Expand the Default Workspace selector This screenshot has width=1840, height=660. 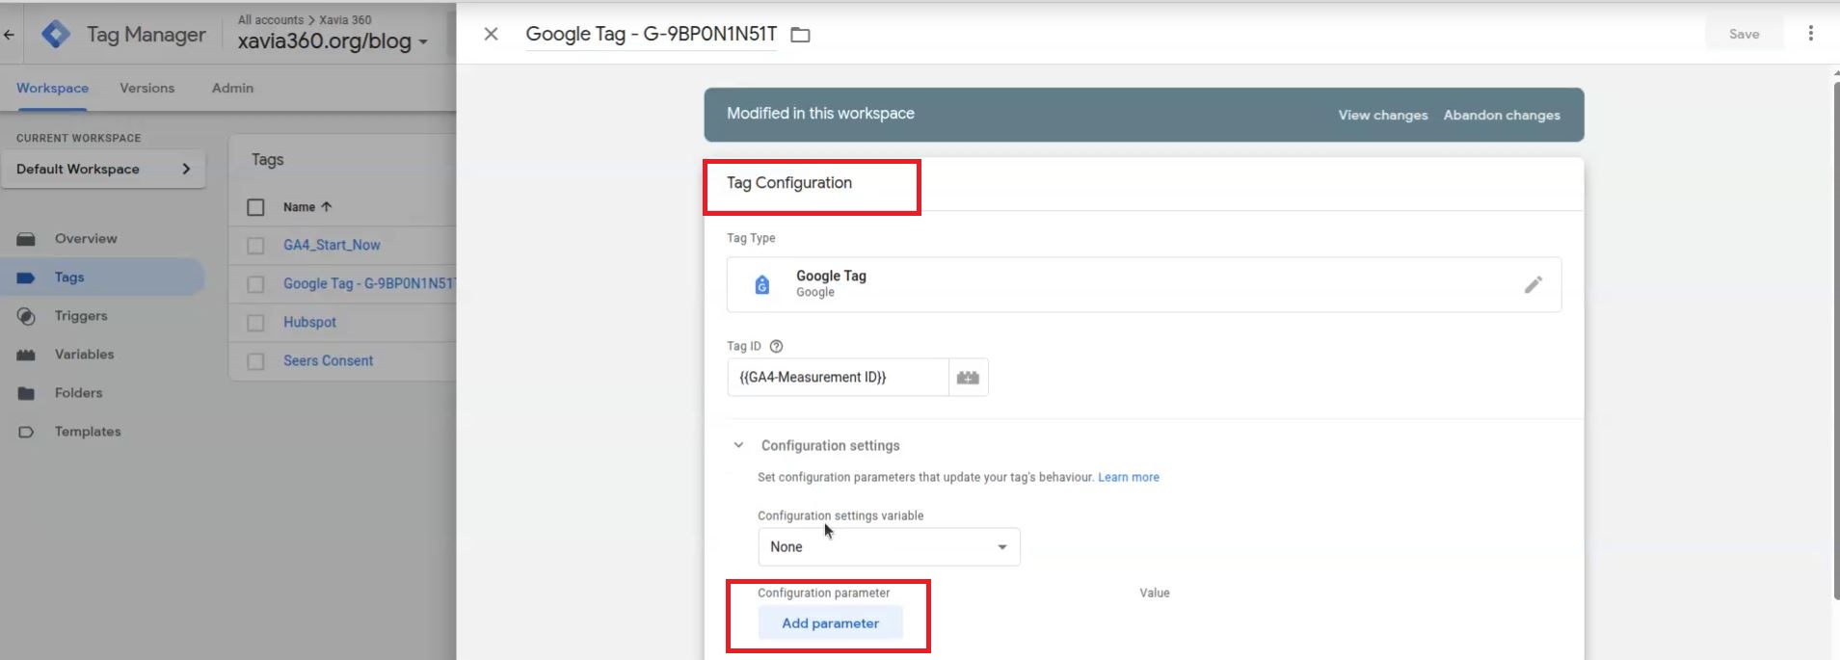[103, 169]
